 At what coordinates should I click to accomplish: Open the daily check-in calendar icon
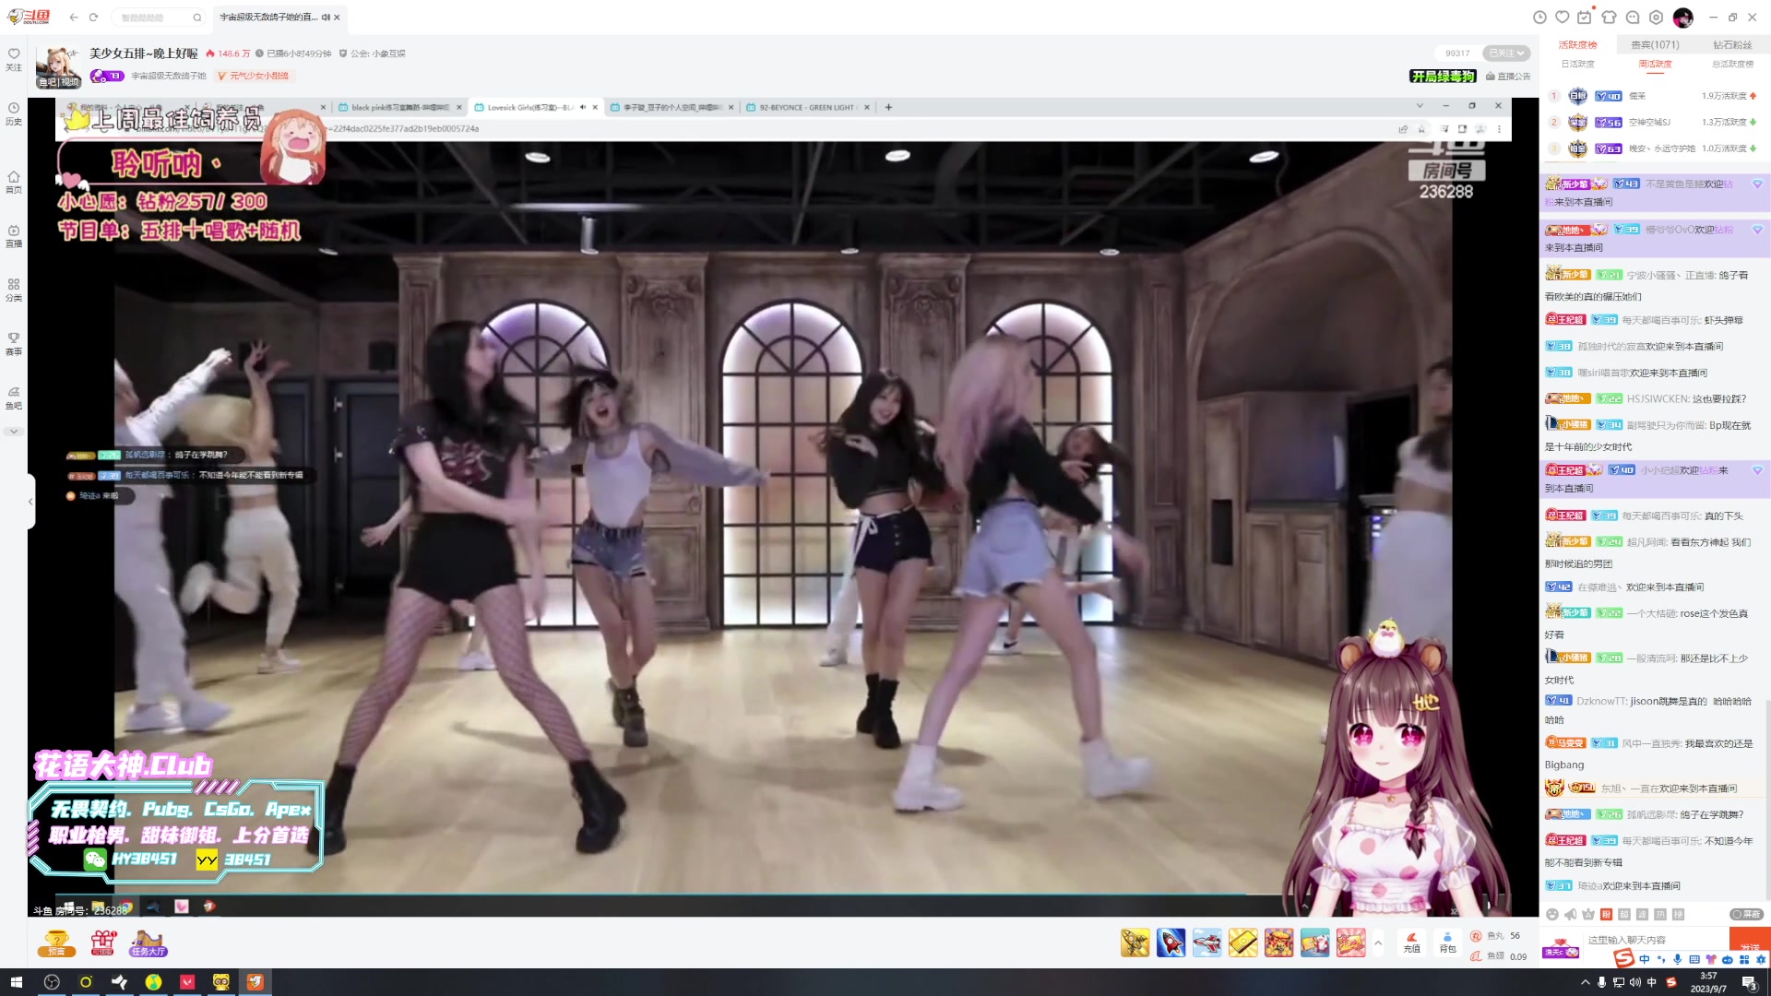(x=1585, y=17)
